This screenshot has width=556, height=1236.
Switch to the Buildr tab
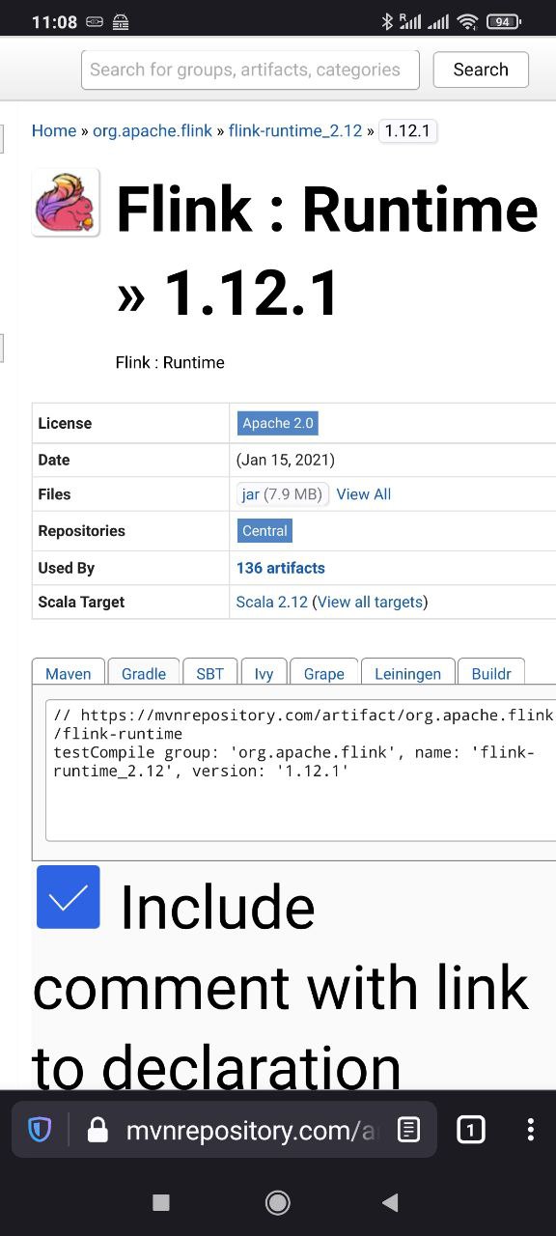pyautogui.click(x=491, y=673)
